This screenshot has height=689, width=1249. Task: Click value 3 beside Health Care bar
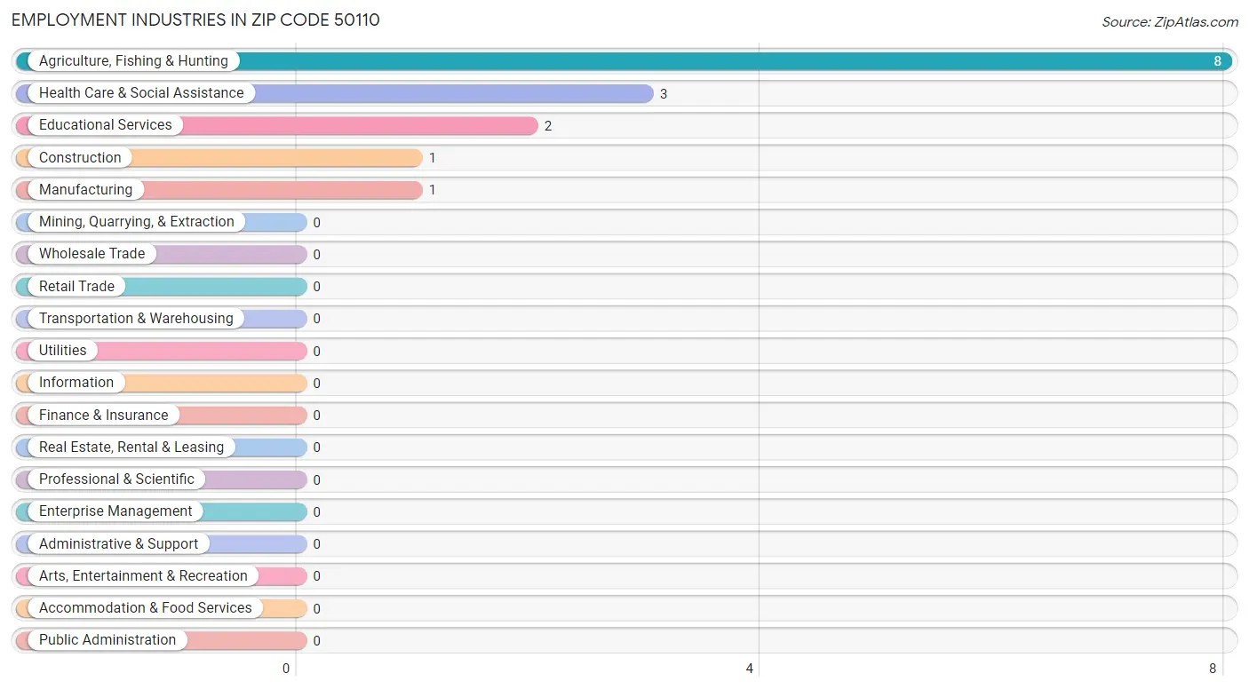tap(664, 94)
